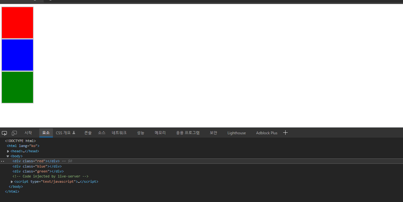
Task: Click the blue box on the page
Action: (x=17, y=55)
